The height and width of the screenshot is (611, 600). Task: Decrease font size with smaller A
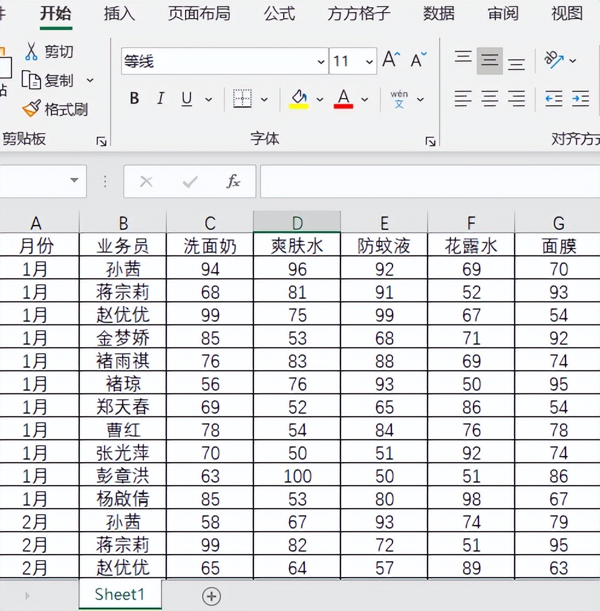(419, 60)
